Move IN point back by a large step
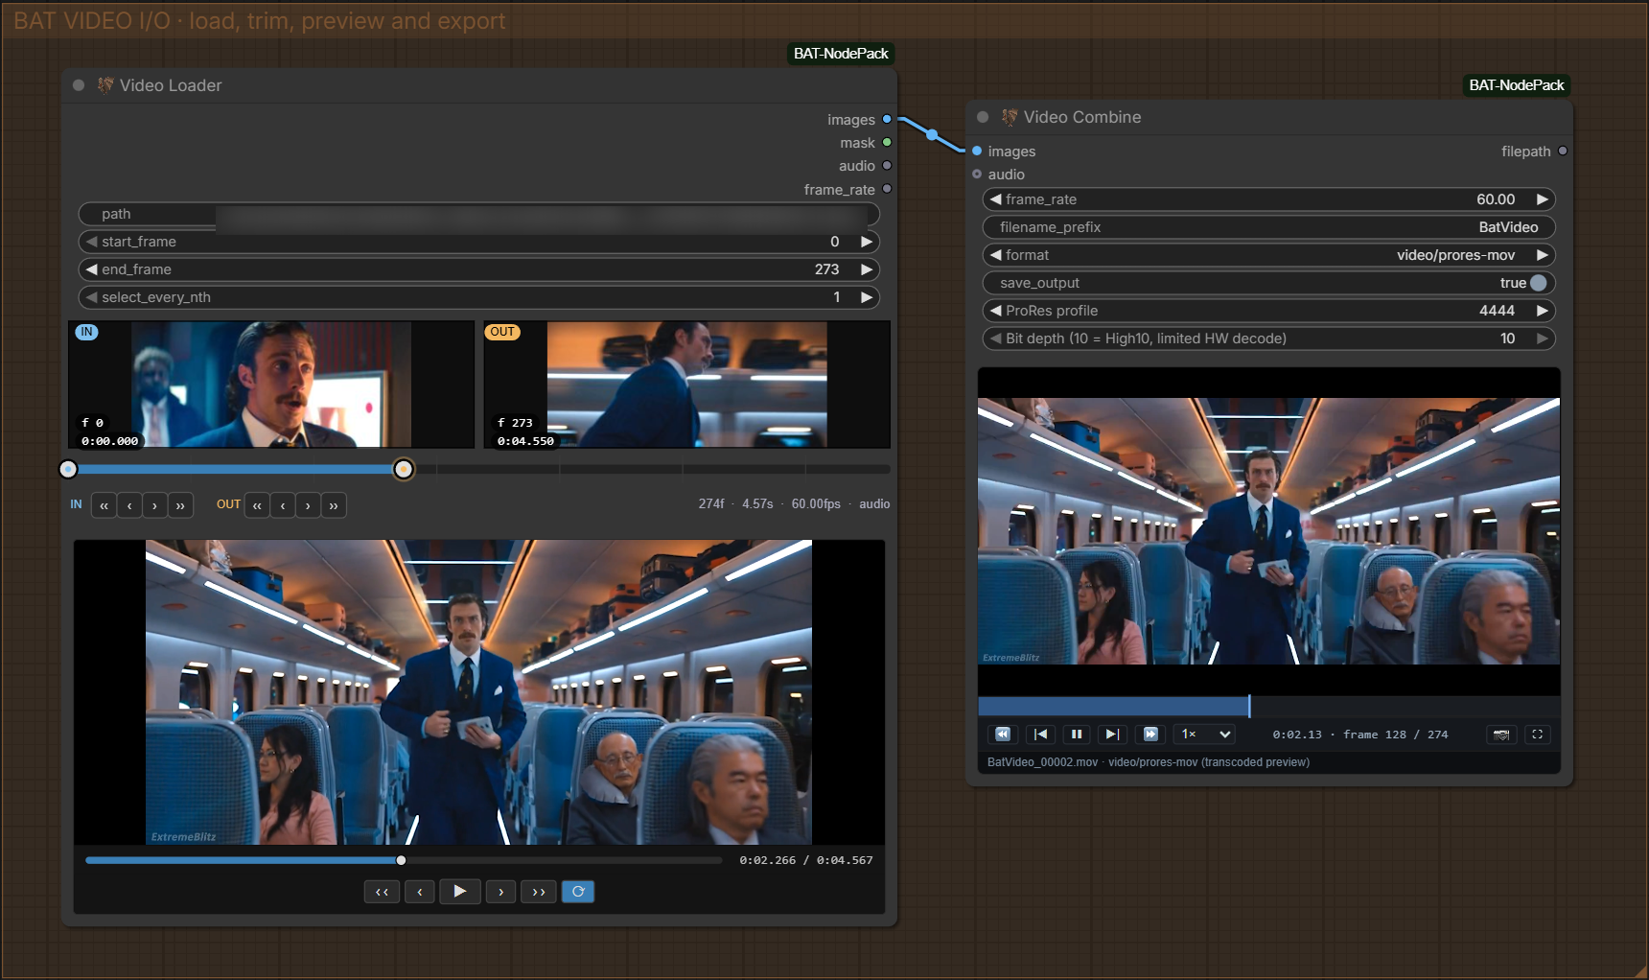Screen dimensions: 1649x980 [104, 505]
